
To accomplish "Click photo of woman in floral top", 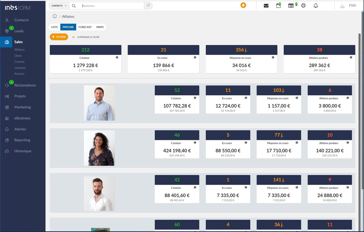I will click(x=99, y=148).
